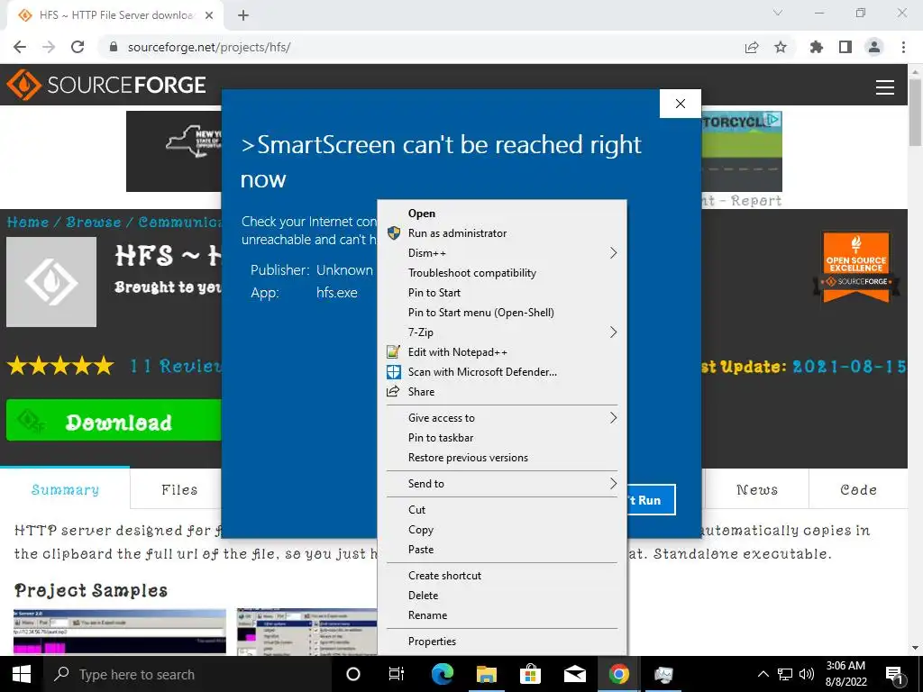
Task: Switch to the Summary tab
Action: tap(65, 489)
